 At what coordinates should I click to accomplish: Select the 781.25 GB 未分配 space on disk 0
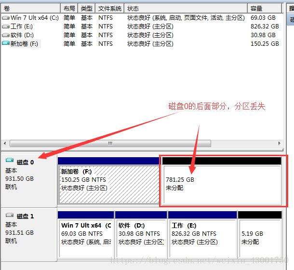tap(222, 180)
